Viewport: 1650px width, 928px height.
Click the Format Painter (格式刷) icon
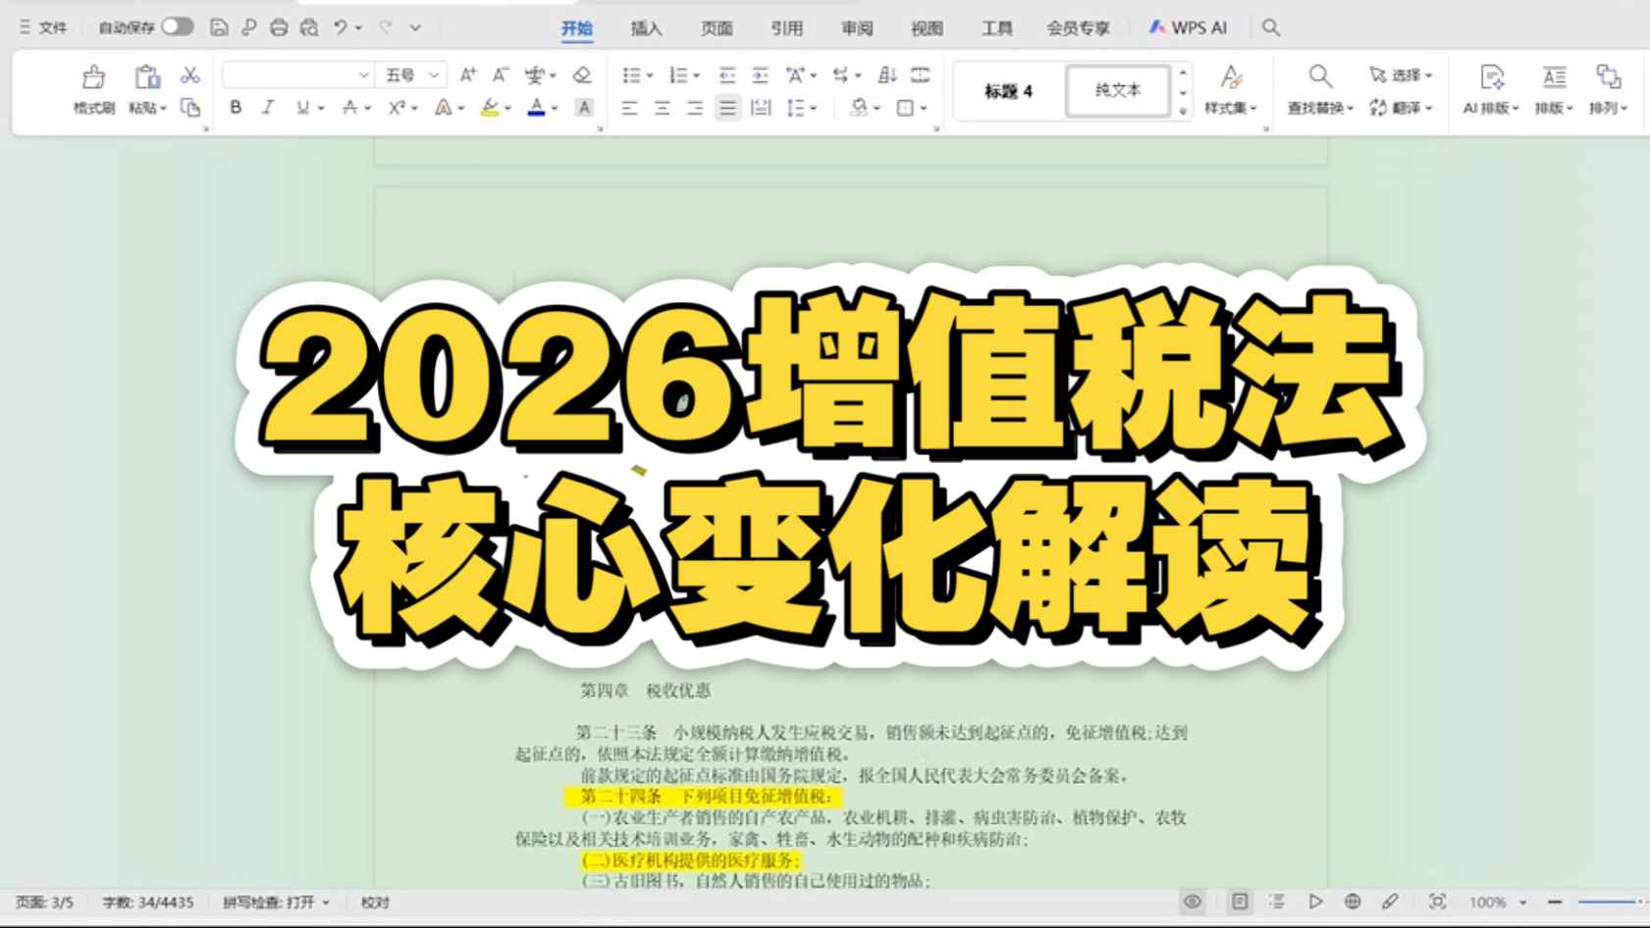pos(94,77)
